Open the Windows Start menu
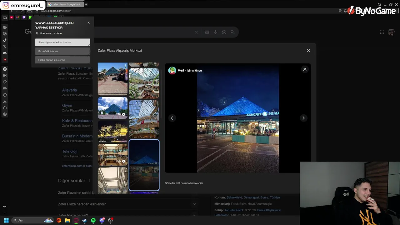This screenshot has width=400, height=225. coord(6,220)
